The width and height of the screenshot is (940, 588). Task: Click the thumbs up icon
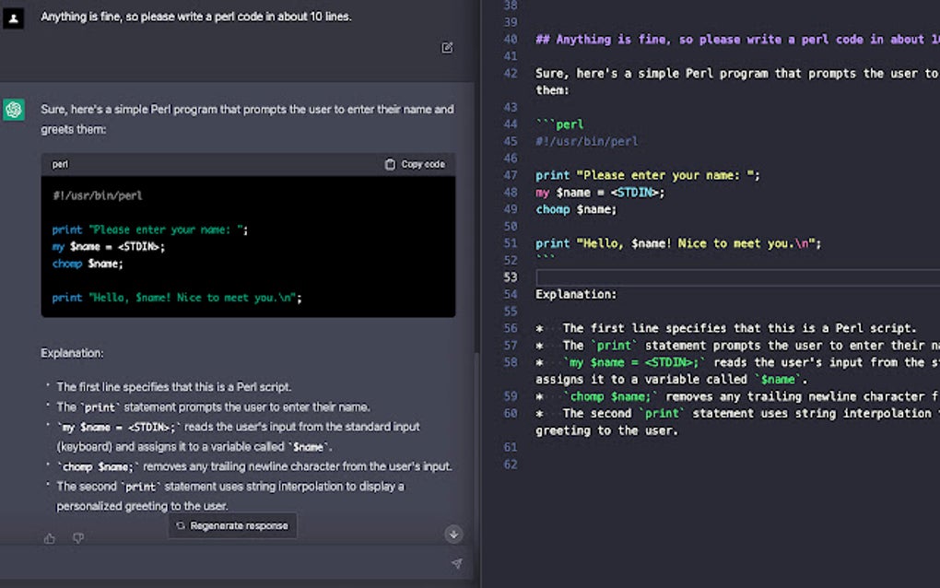pyautogui.click(x=50, y=538)
